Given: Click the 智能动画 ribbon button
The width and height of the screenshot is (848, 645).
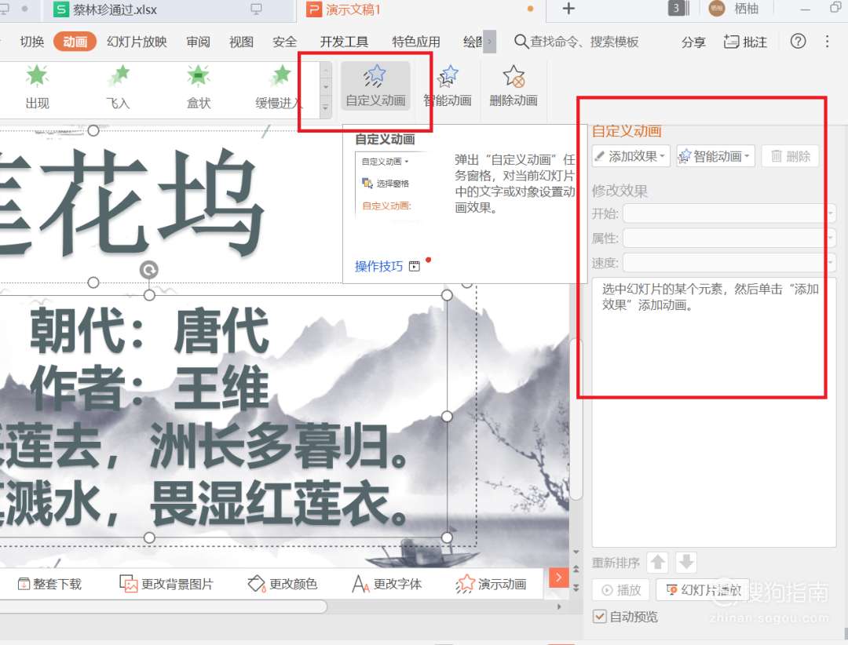Looking at the screenshot, I should (448, 86).
